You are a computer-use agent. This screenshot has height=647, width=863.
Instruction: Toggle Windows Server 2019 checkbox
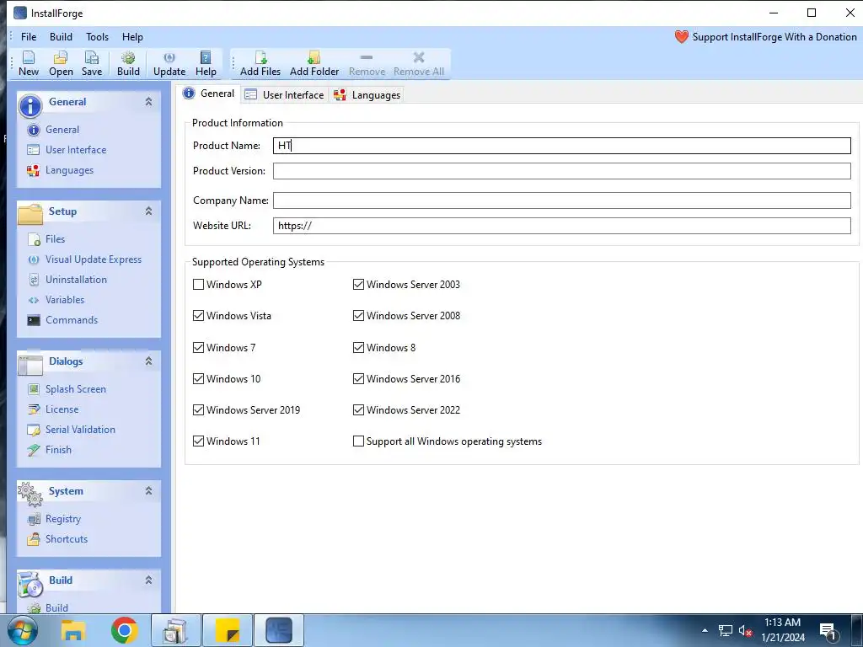[199, 410]
